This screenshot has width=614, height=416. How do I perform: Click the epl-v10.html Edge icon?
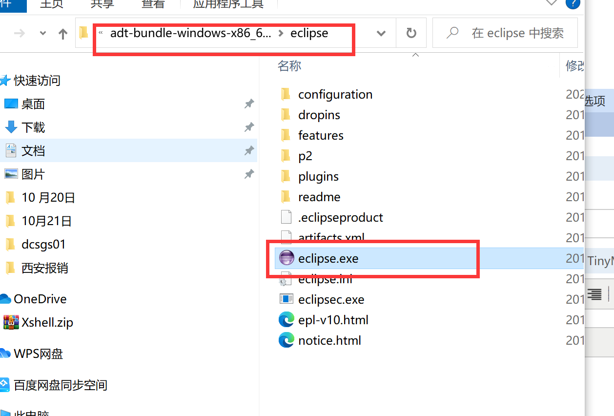tap(286, 320)
